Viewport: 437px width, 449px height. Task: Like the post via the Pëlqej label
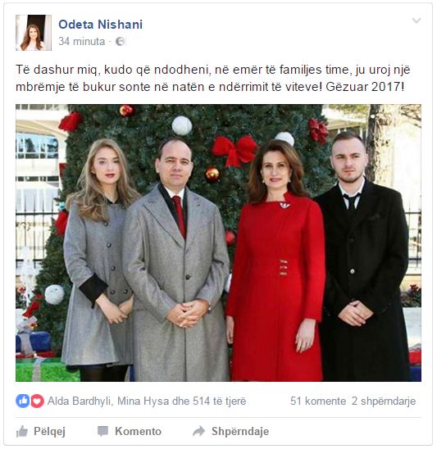point(49,431)
